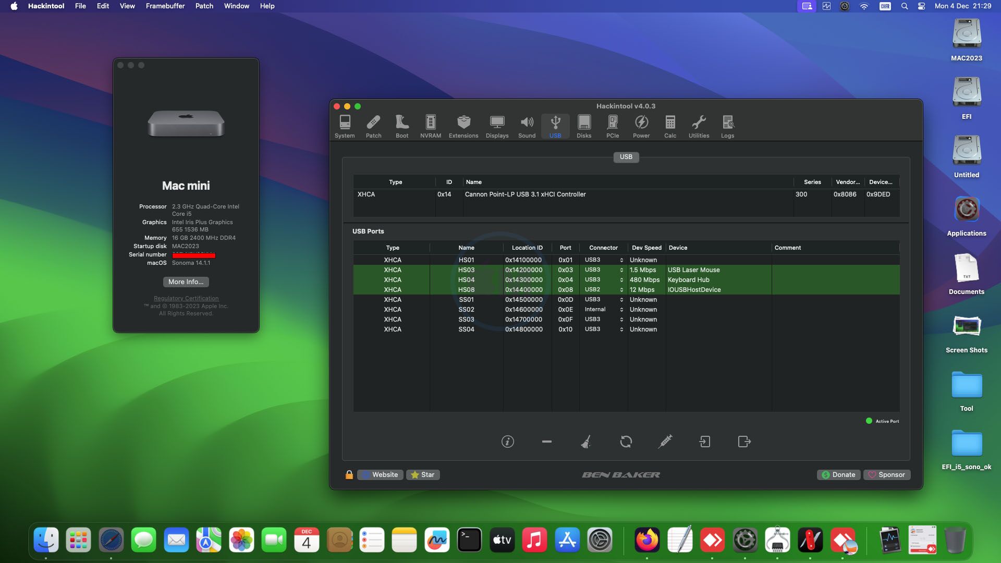This screenshot has width=1001, height=563.
Task: Open the Utilities tab in Hackintool
Action: [699, 127]
